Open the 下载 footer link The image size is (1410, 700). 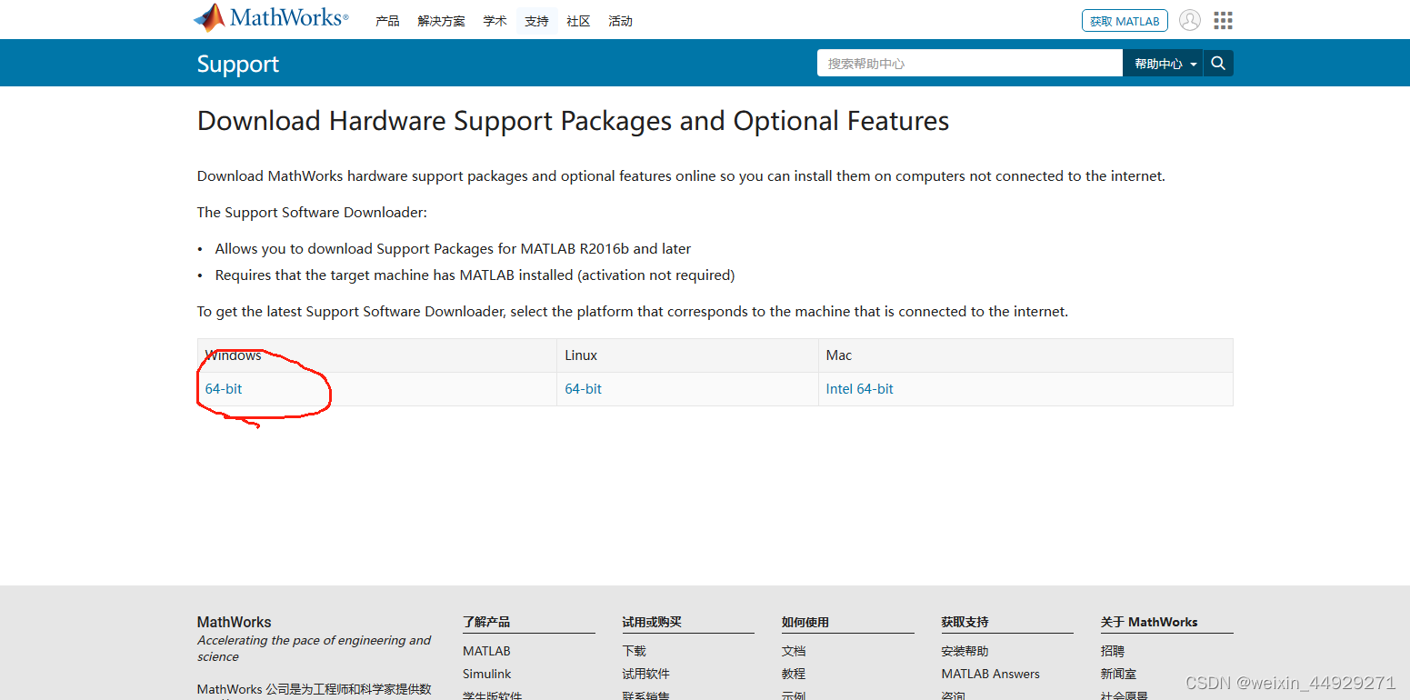(634, 651)
